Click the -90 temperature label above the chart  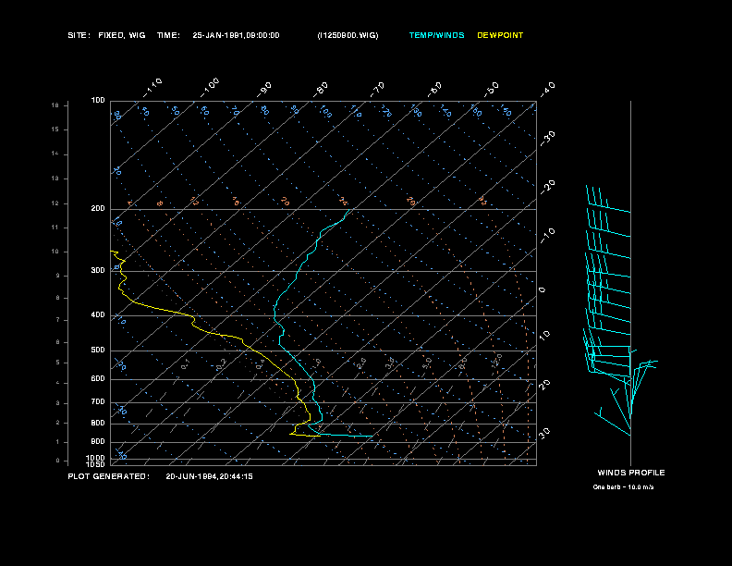[264, 90]
